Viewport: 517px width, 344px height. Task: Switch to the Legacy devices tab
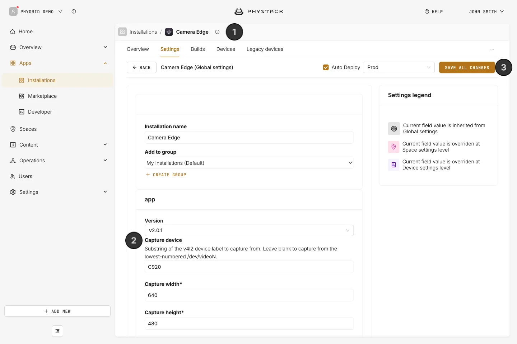(x=265, y=49)
